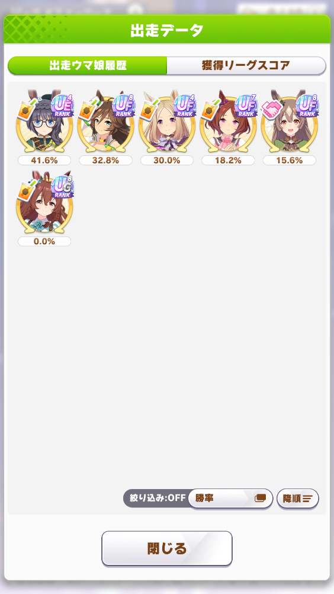This screenshot has height=594, width=334.
Task: Click the UF4 rank badge on blonde character
Action: coord(185,106)
